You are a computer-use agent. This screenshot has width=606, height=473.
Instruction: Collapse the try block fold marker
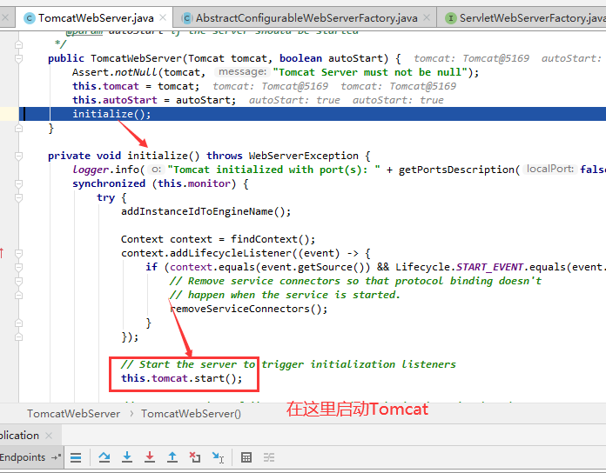click(x=18, y=197)
